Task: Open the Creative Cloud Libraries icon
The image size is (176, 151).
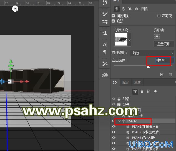Action: click(x=105, y=75)
